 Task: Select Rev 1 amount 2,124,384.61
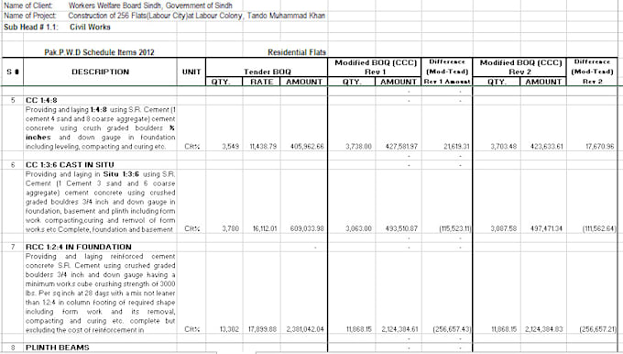tap(399, 329)
